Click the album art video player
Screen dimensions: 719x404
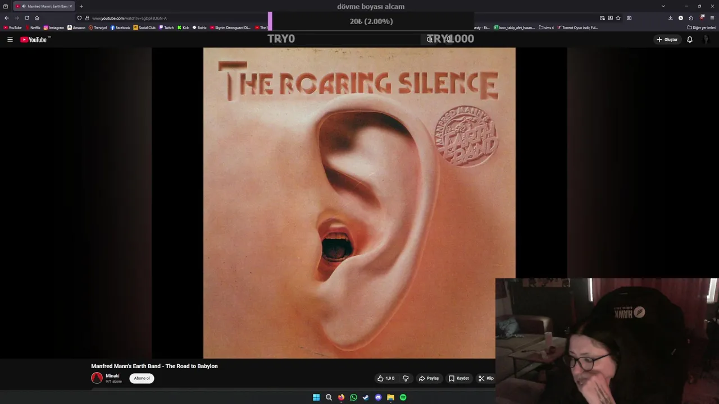359,203
